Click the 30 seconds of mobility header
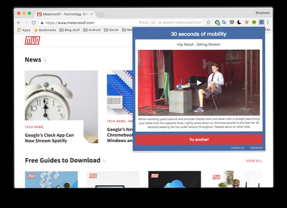This screenshot has height=208, width=287. pyautogui.click(x=199, y=34)
